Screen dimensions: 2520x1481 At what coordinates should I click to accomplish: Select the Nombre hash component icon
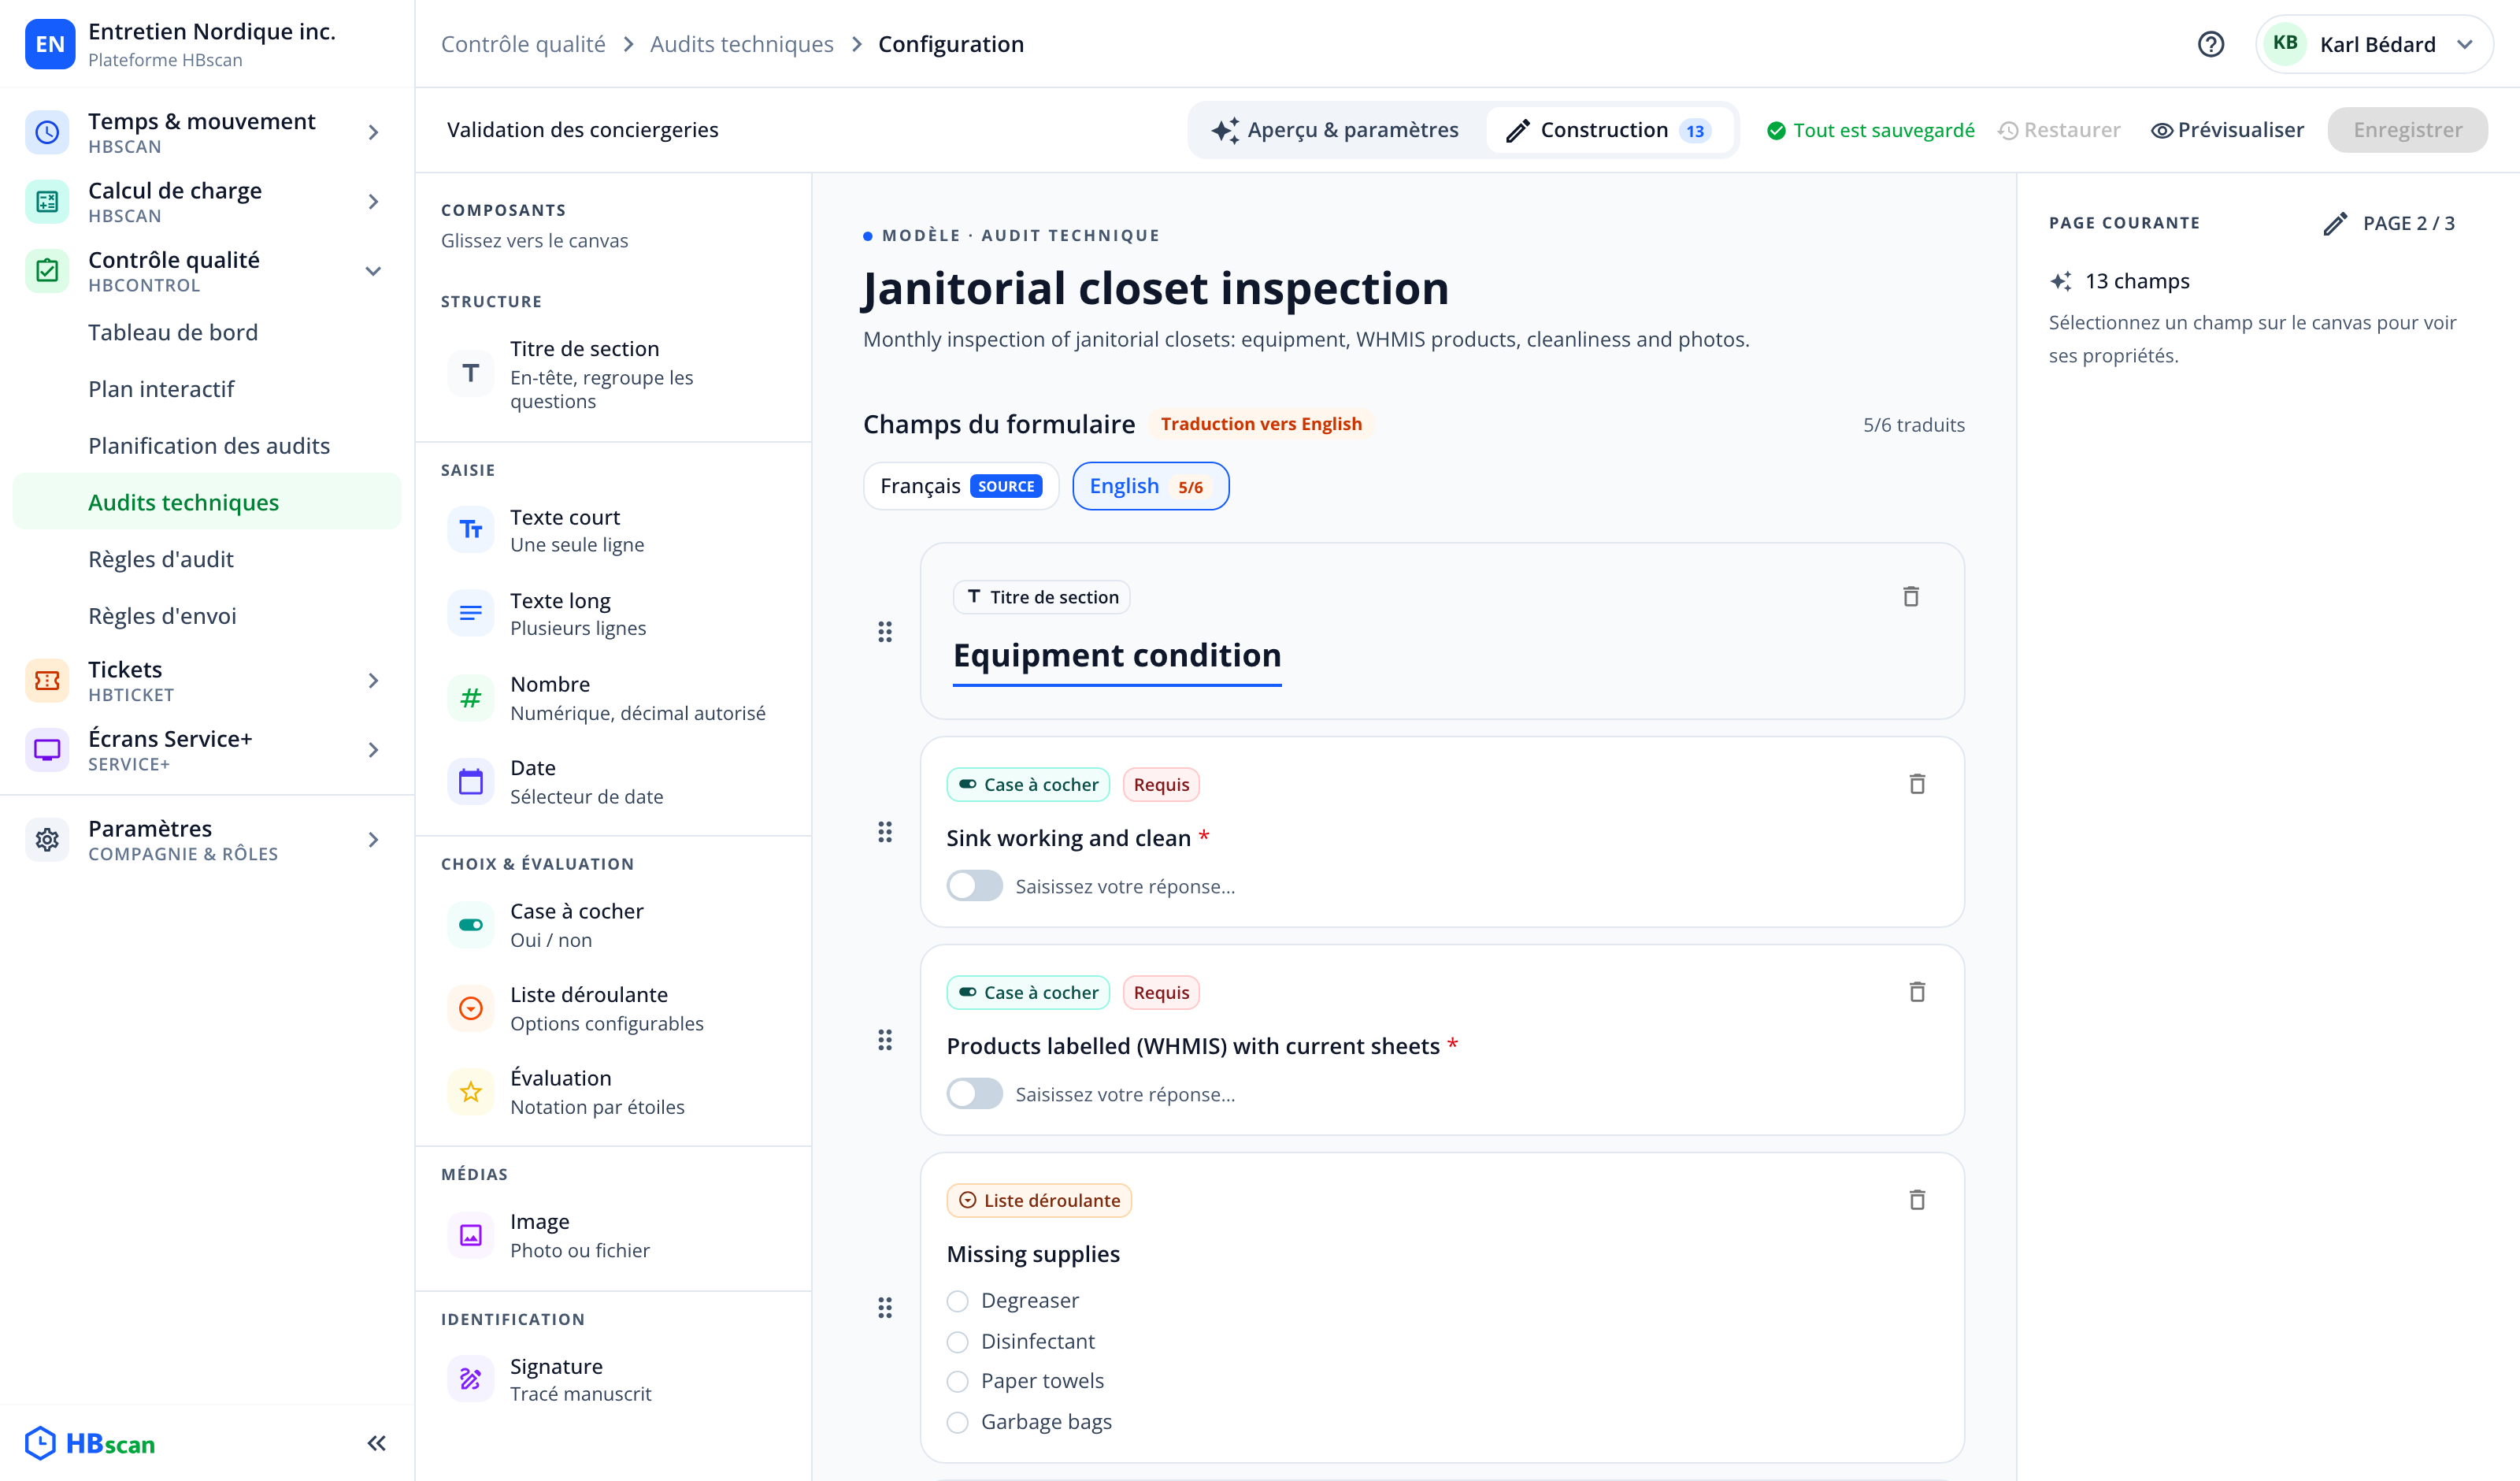click(x=470, y=697)
